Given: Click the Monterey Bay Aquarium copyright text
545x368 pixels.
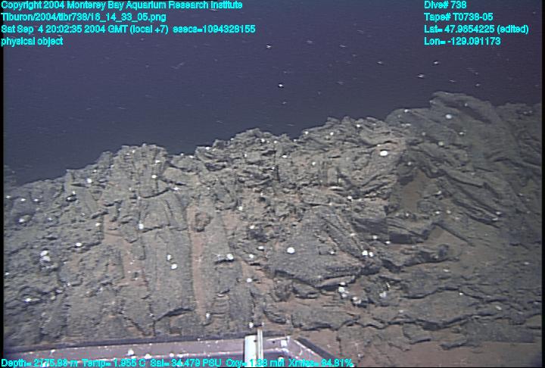Looking at the screenshot, I should pyautogui.click(x=122, y=5).
